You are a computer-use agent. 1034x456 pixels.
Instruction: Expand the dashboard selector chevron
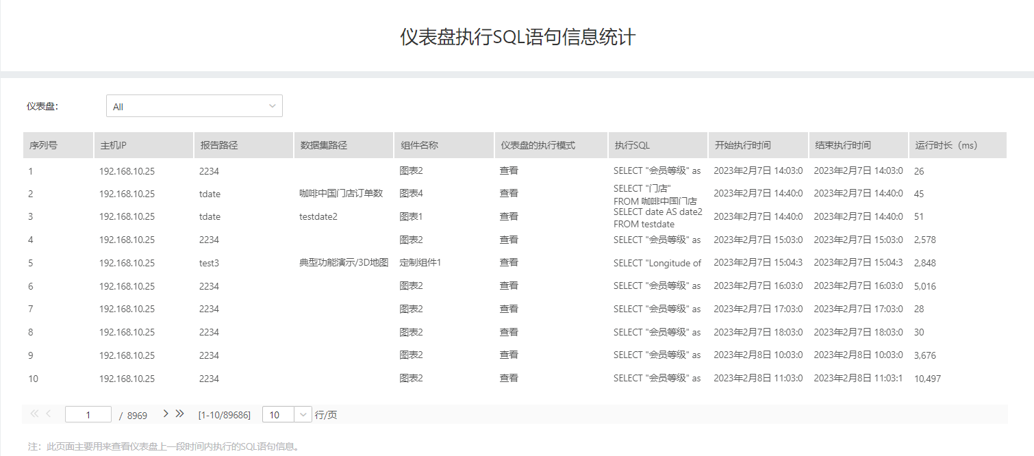(273, 105)
